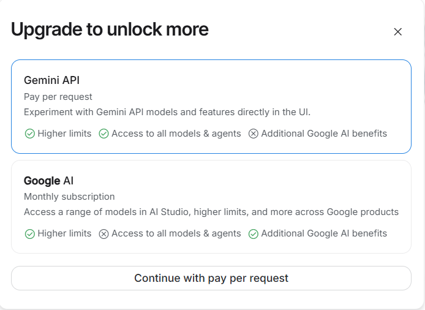Click 'Experiment with Gemini API models' description
425x310 pixels.
tap(167, 112)
